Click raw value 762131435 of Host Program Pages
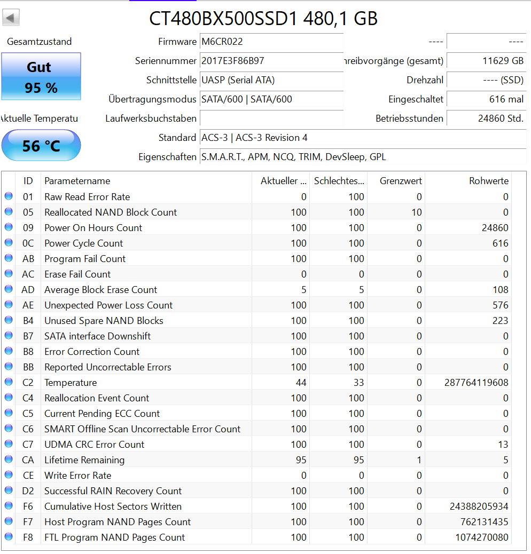This screenshot has width=531, height=554. click(x=485, y=522)
